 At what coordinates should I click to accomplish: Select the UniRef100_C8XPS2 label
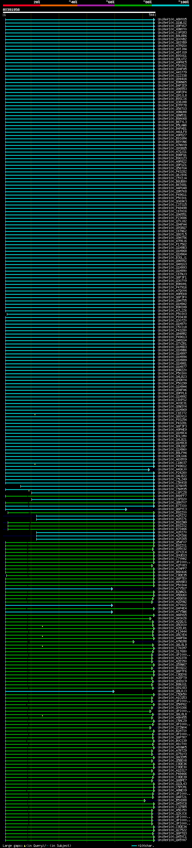tap(172, 400)
